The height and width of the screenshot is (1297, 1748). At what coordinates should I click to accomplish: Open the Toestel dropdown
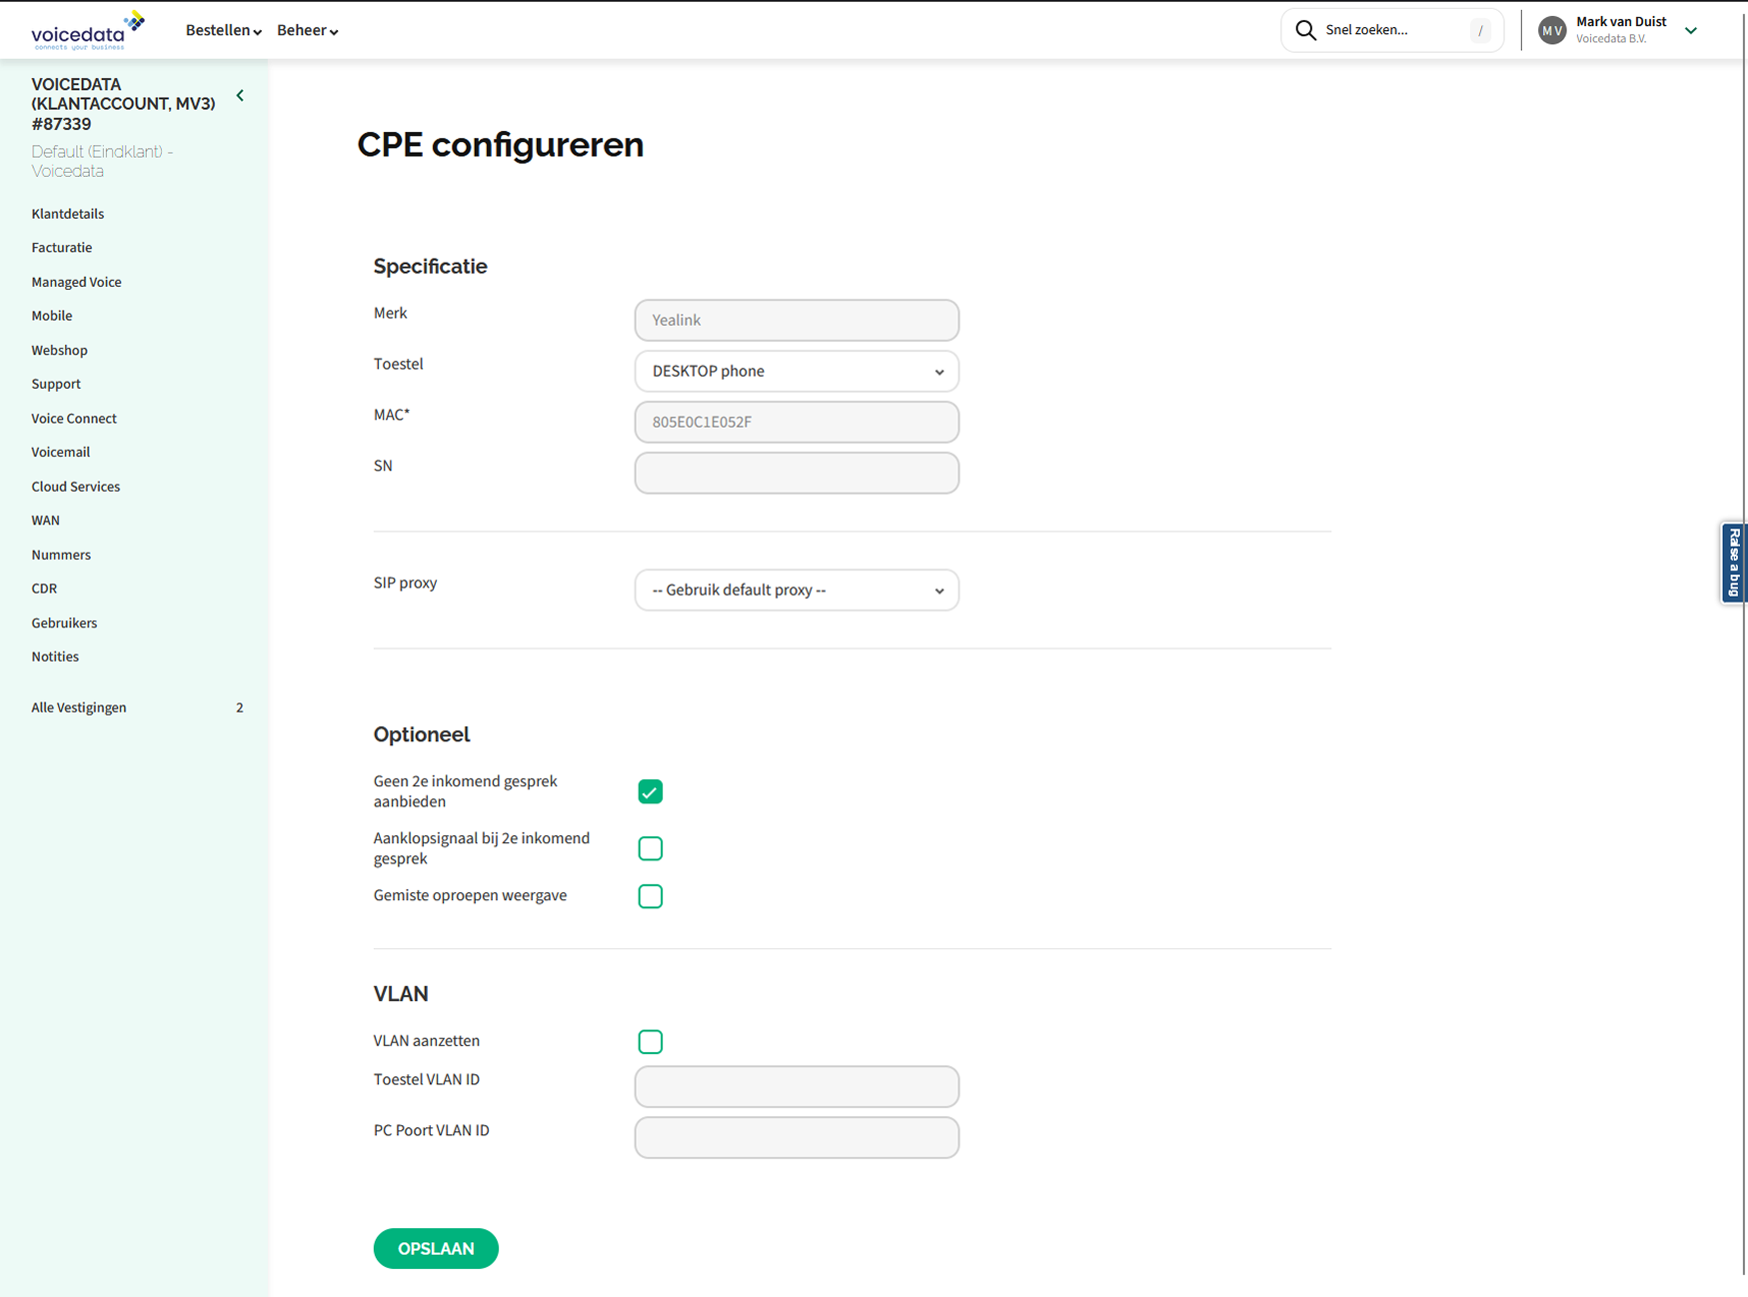click(797, 372)
